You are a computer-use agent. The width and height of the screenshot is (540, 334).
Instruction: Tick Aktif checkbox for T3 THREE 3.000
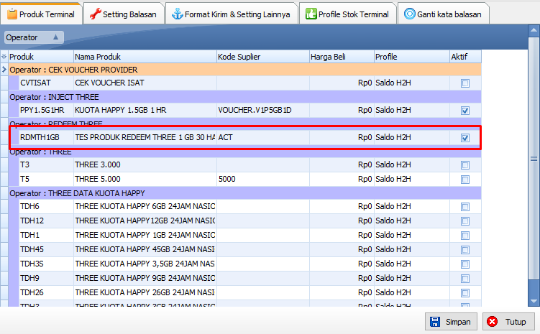(465, 165)
